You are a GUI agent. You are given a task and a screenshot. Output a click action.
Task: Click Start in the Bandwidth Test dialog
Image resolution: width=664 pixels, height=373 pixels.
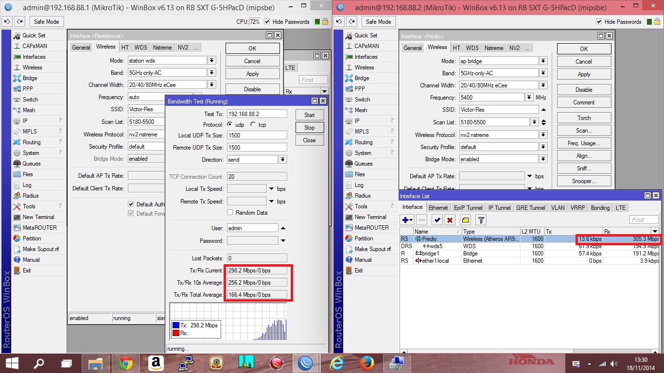[310, 115]
